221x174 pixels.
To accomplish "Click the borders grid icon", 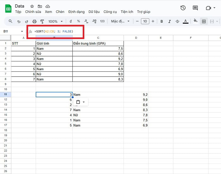I will click(204, 21).
